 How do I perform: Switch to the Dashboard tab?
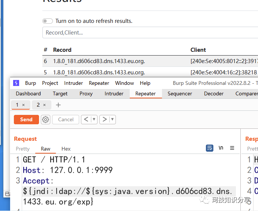pyautogui.click(x=28, y=94)
